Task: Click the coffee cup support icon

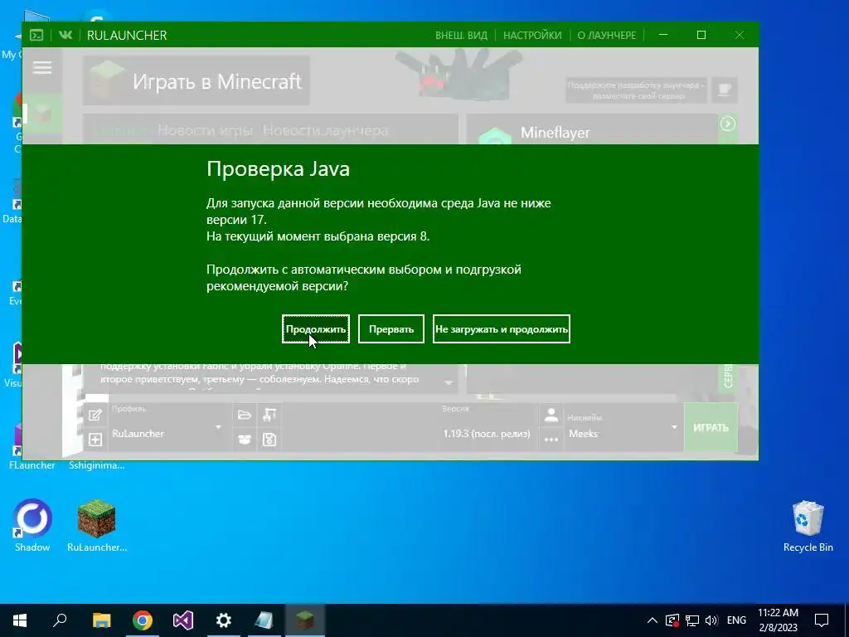Action: 725,90
